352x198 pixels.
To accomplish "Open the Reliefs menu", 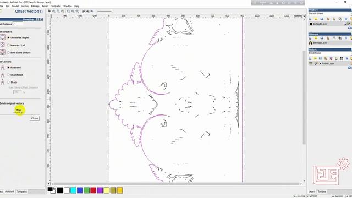I will pos(45,6).
